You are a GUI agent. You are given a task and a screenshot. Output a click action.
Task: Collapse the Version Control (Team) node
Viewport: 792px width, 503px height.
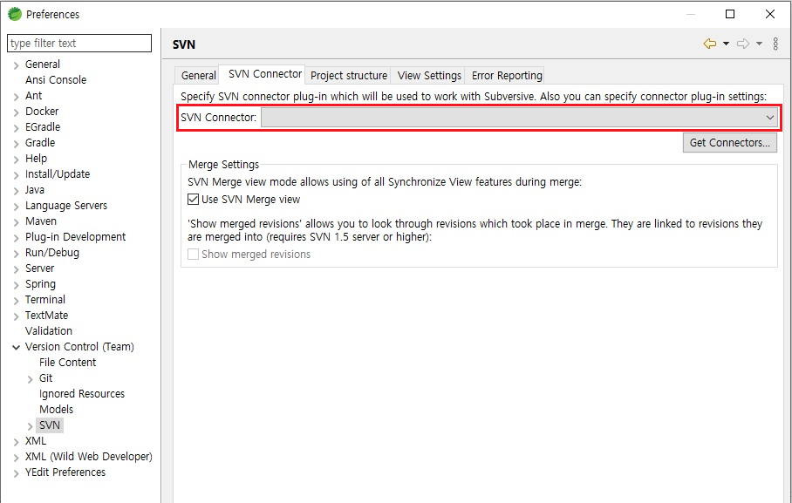(x=17, y=347)
